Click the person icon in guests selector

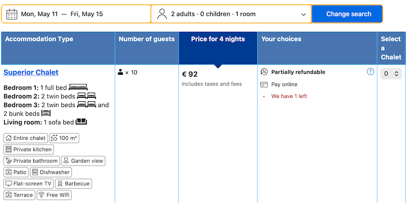(162, 14)
